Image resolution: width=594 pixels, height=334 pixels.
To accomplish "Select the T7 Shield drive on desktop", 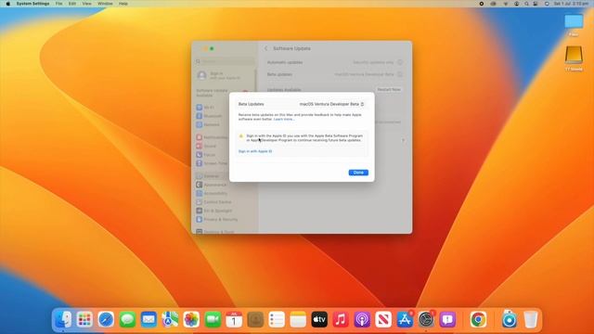I will (574, 56).
